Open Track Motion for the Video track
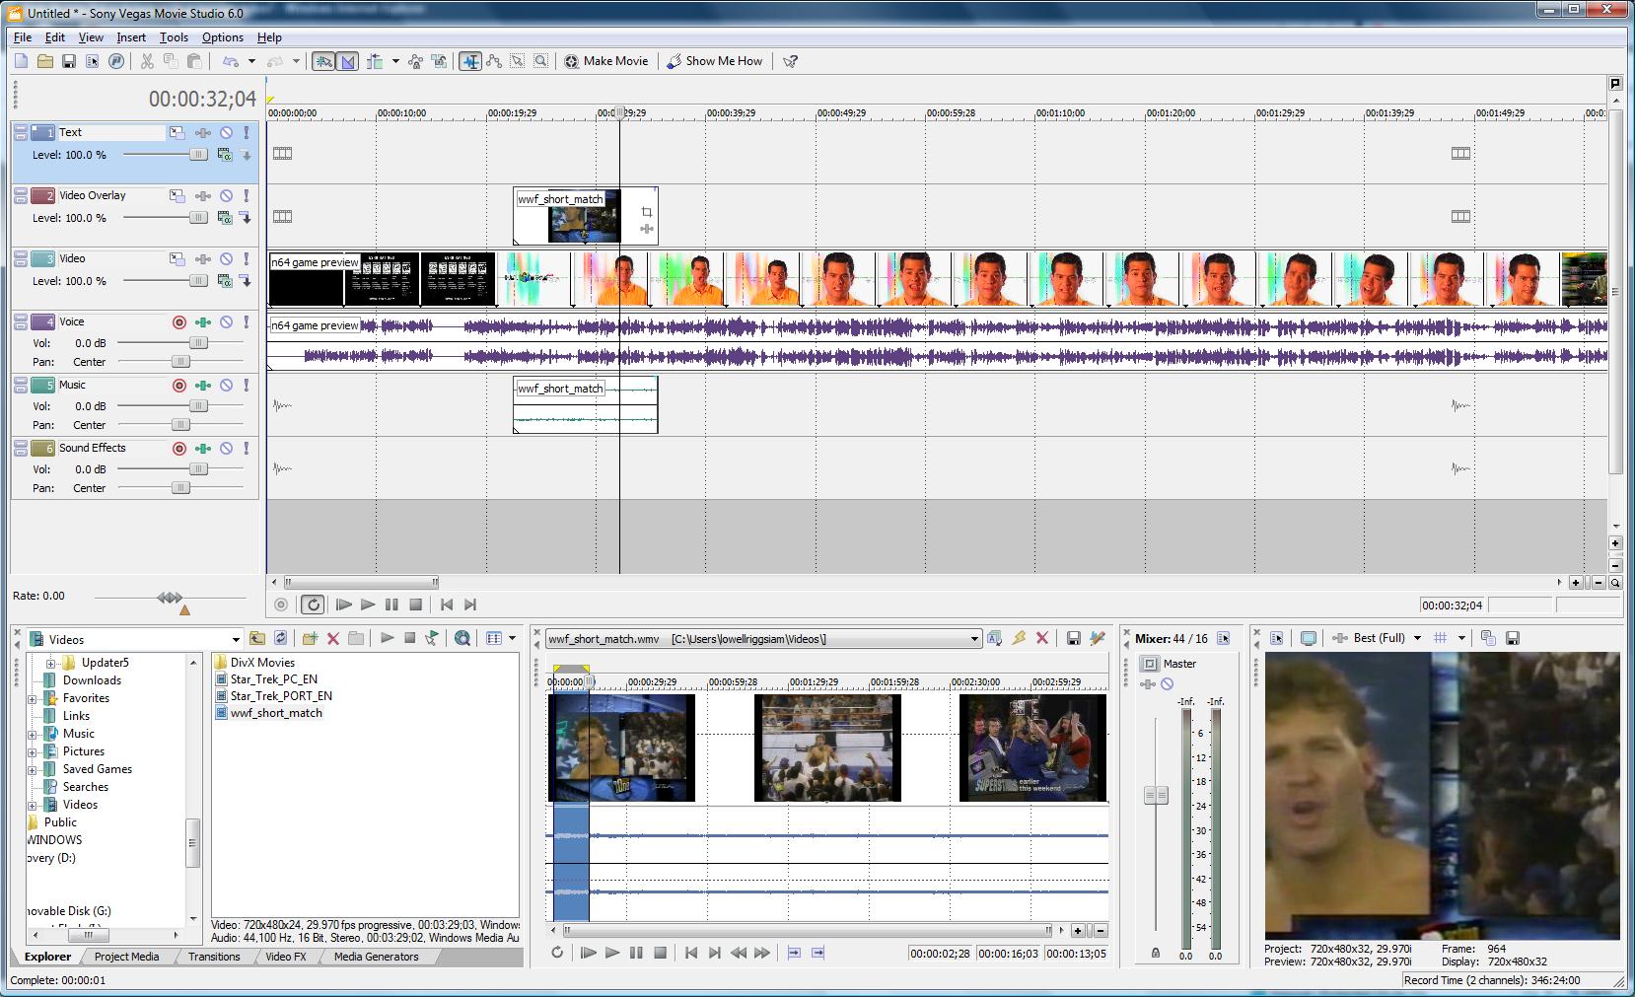The image size is (1635, 997). pos(177,258)
